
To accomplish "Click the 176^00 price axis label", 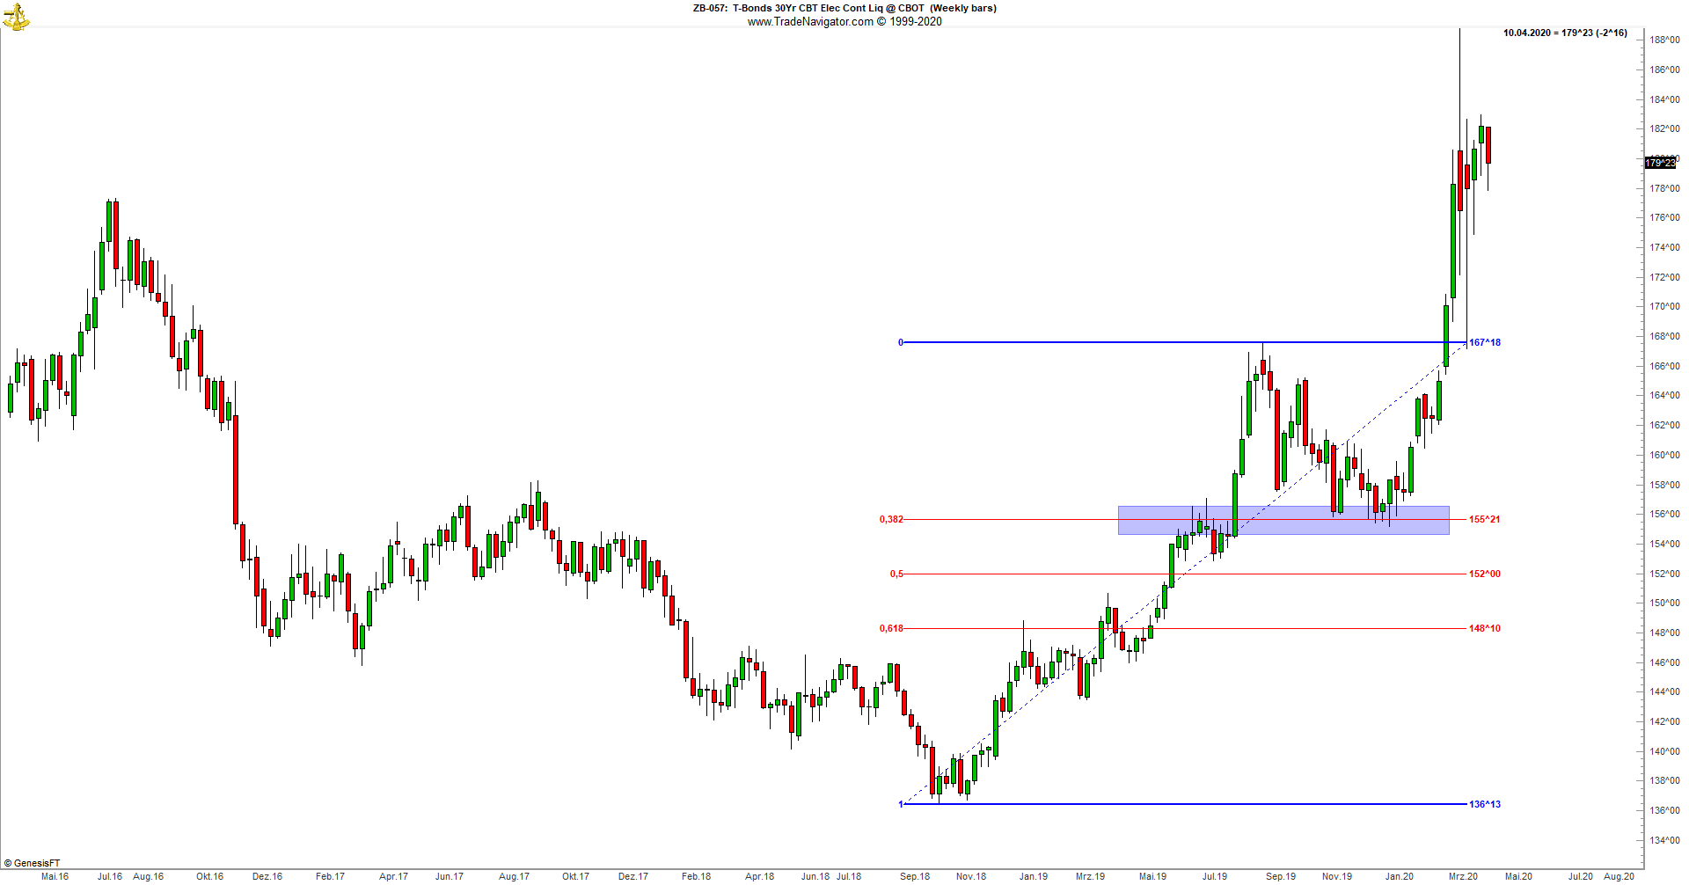I will [1664, 217].
